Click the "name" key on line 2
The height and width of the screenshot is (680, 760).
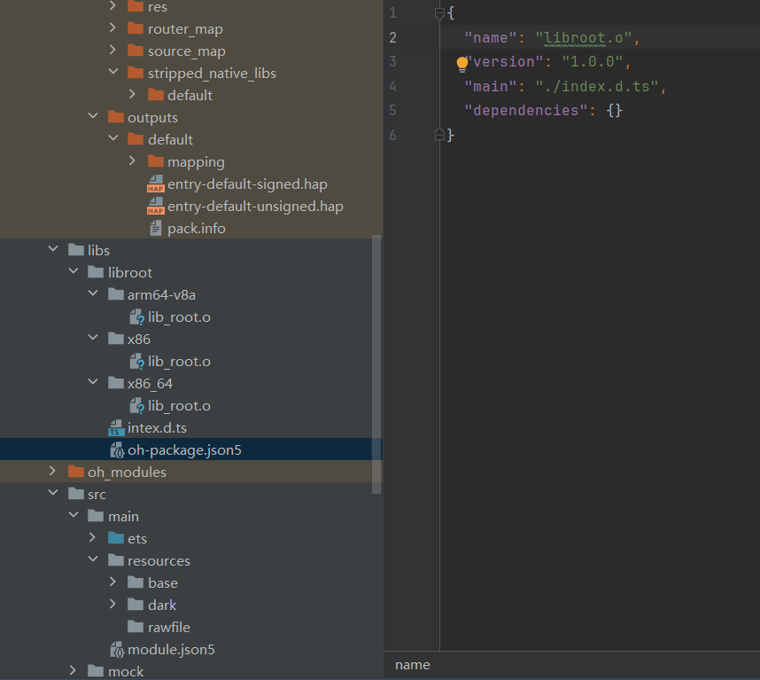click(491, 38)
